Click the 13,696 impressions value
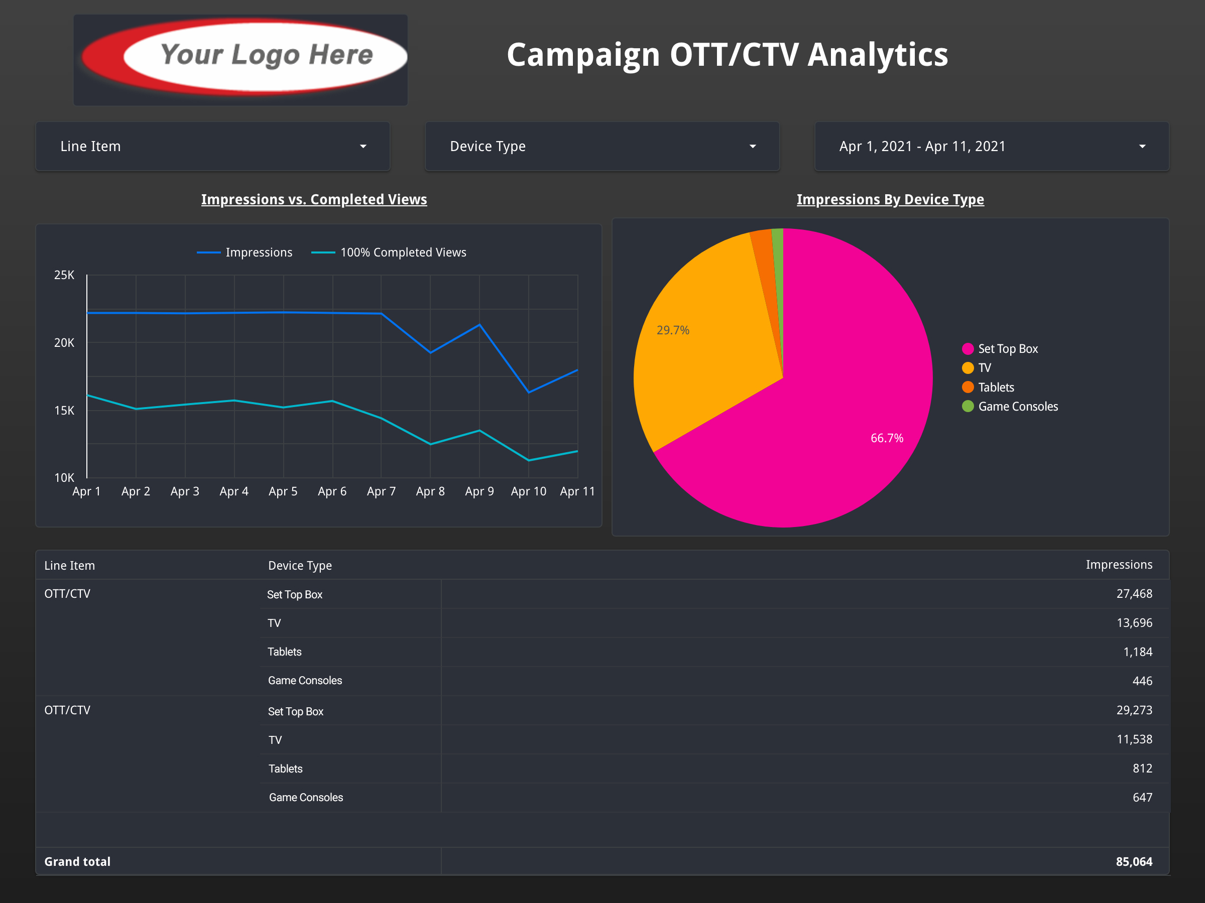This screenshot has height=903, width=1205. click(1134, 622)
